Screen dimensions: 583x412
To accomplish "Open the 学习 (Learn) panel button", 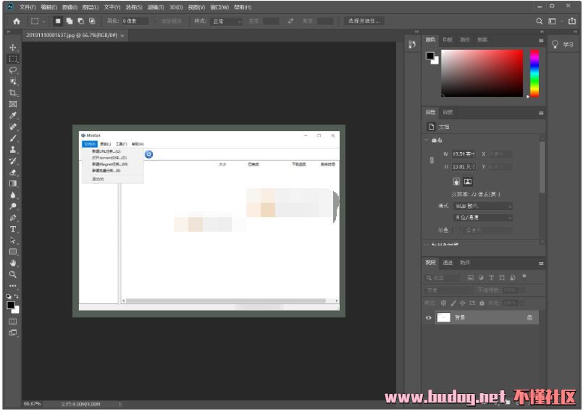I will click(564, 44).
